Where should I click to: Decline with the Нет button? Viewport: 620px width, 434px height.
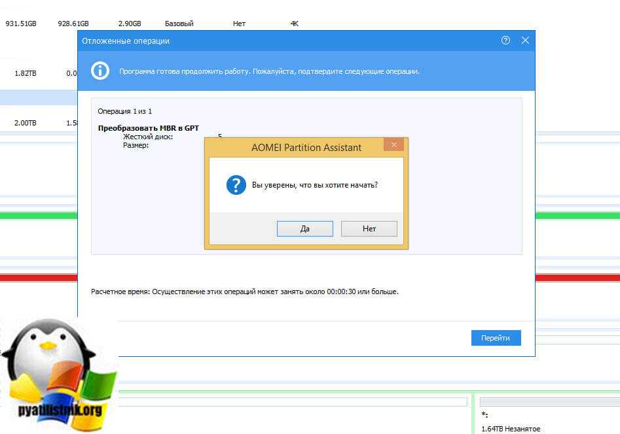click(369, 229)
